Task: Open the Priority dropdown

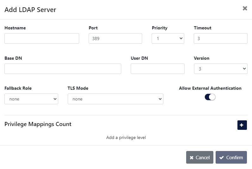Action: tap(168, 39)
